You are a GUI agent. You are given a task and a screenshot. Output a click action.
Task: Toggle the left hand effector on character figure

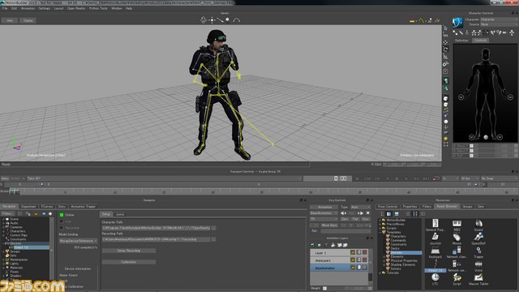[510, 97]
